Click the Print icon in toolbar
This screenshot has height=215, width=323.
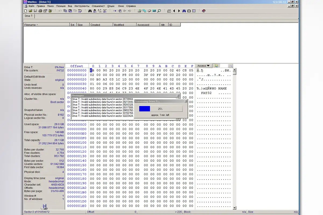point(40,11)
